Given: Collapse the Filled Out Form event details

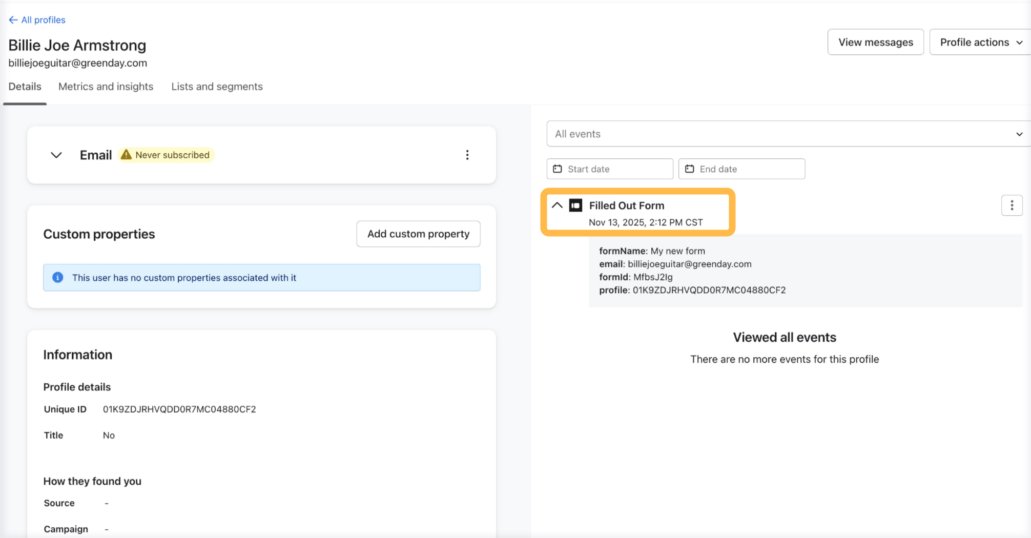Looking at the screenshot, I should pyautogui.click(x=557, y=205).
